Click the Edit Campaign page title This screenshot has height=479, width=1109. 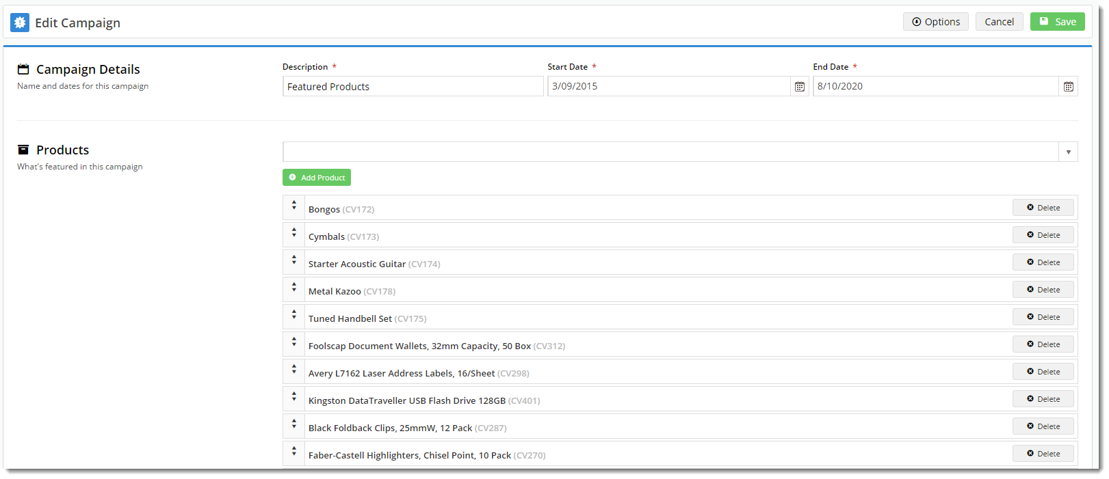pos(78,23)
